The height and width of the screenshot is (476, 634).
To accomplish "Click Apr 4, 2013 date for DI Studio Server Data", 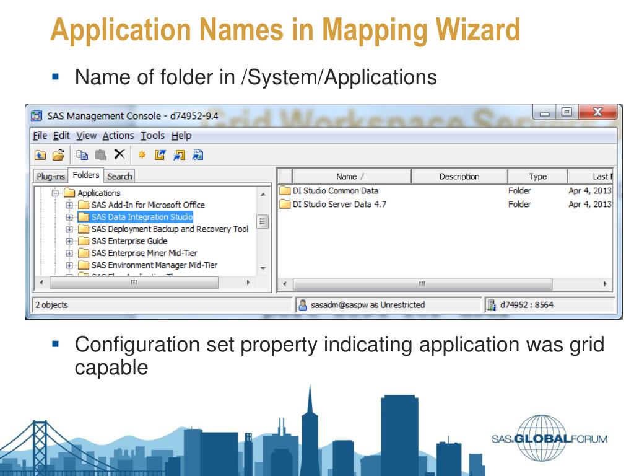I will 590,205.
